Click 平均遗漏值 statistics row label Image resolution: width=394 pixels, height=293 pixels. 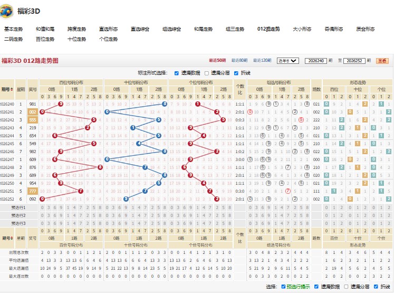click(19, 260)
